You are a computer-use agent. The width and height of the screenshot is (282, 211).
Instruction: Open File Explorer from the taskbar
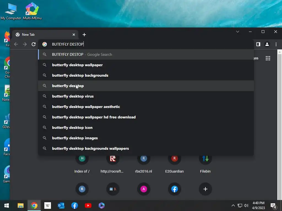click(20, 206)
